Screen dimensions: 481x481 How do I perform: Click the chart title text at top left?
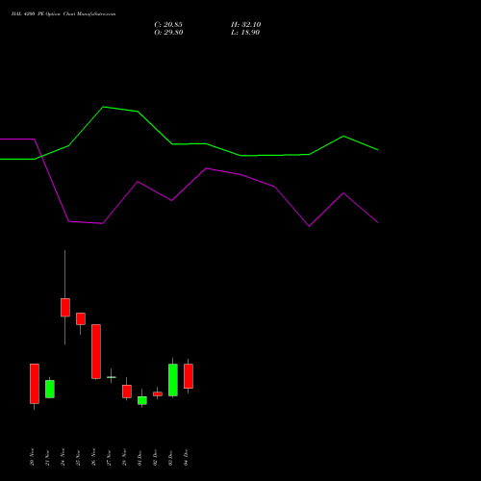pyautogui.click(x=63, y=14)
